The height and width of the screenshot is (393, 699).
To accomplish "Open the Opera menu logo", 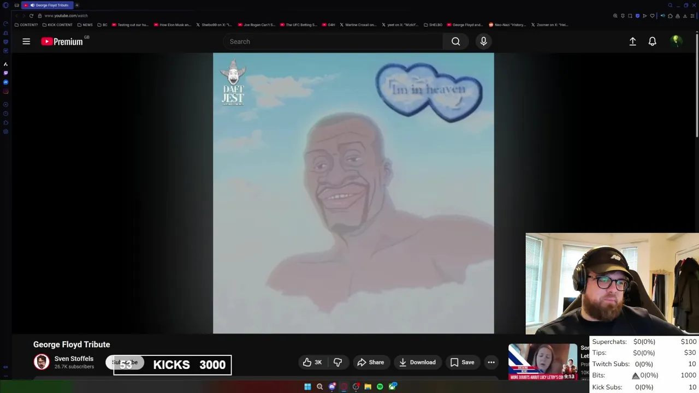I will point(5,5).
